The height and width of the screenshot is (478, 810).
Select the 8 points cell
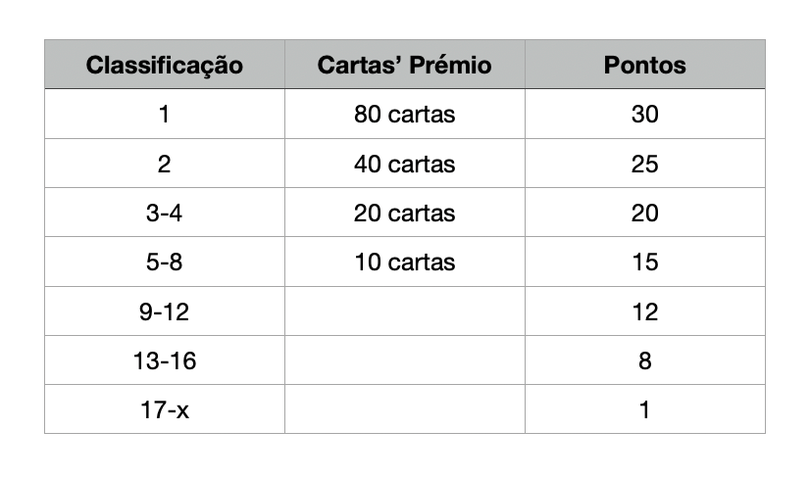coord(644,360)
